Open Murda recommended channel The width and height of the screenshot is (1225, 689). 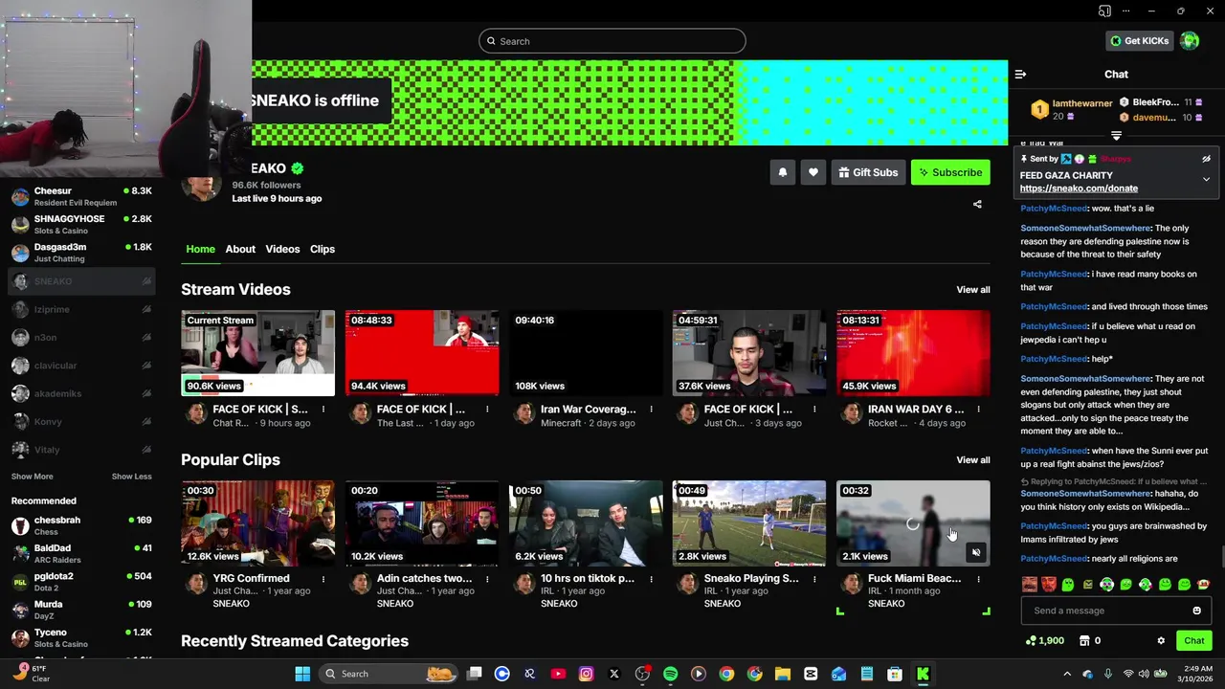(x=81, y=611)
